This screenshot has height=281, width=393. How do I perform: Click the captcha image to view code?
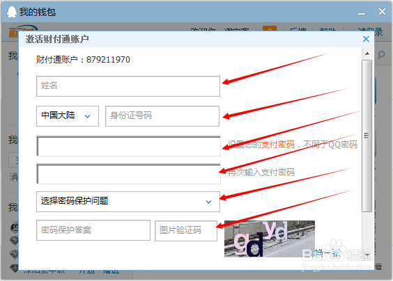pos(270,239)
